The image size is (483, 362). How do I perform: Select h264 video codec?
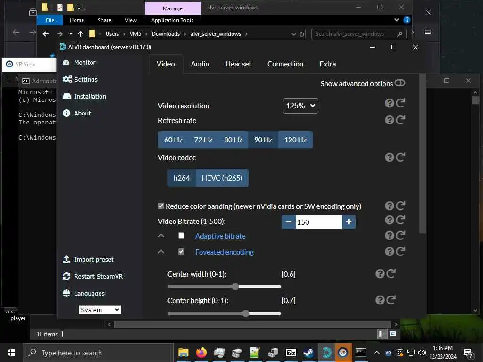[x=182, y=178]
